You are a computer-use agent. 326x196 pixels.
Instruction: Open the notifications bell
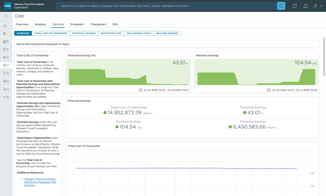coord(306,6)
